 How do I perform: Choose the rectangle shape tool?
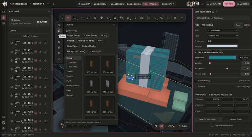click(75, 18)
